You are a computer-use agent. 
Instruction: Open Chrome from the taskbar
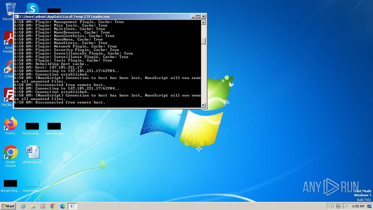click(x=53, y=206)
